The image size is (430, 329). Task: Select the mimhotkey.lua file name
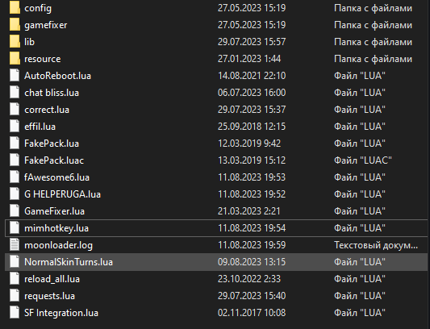(56, 228)
